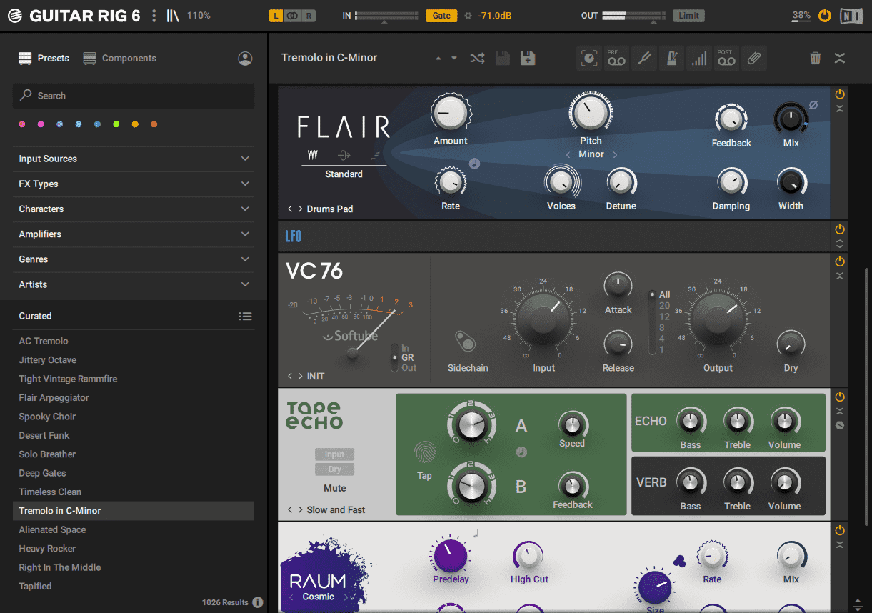872x613 pixels.
Task: Load previous preset with up arrow
Action: (438, 59)
